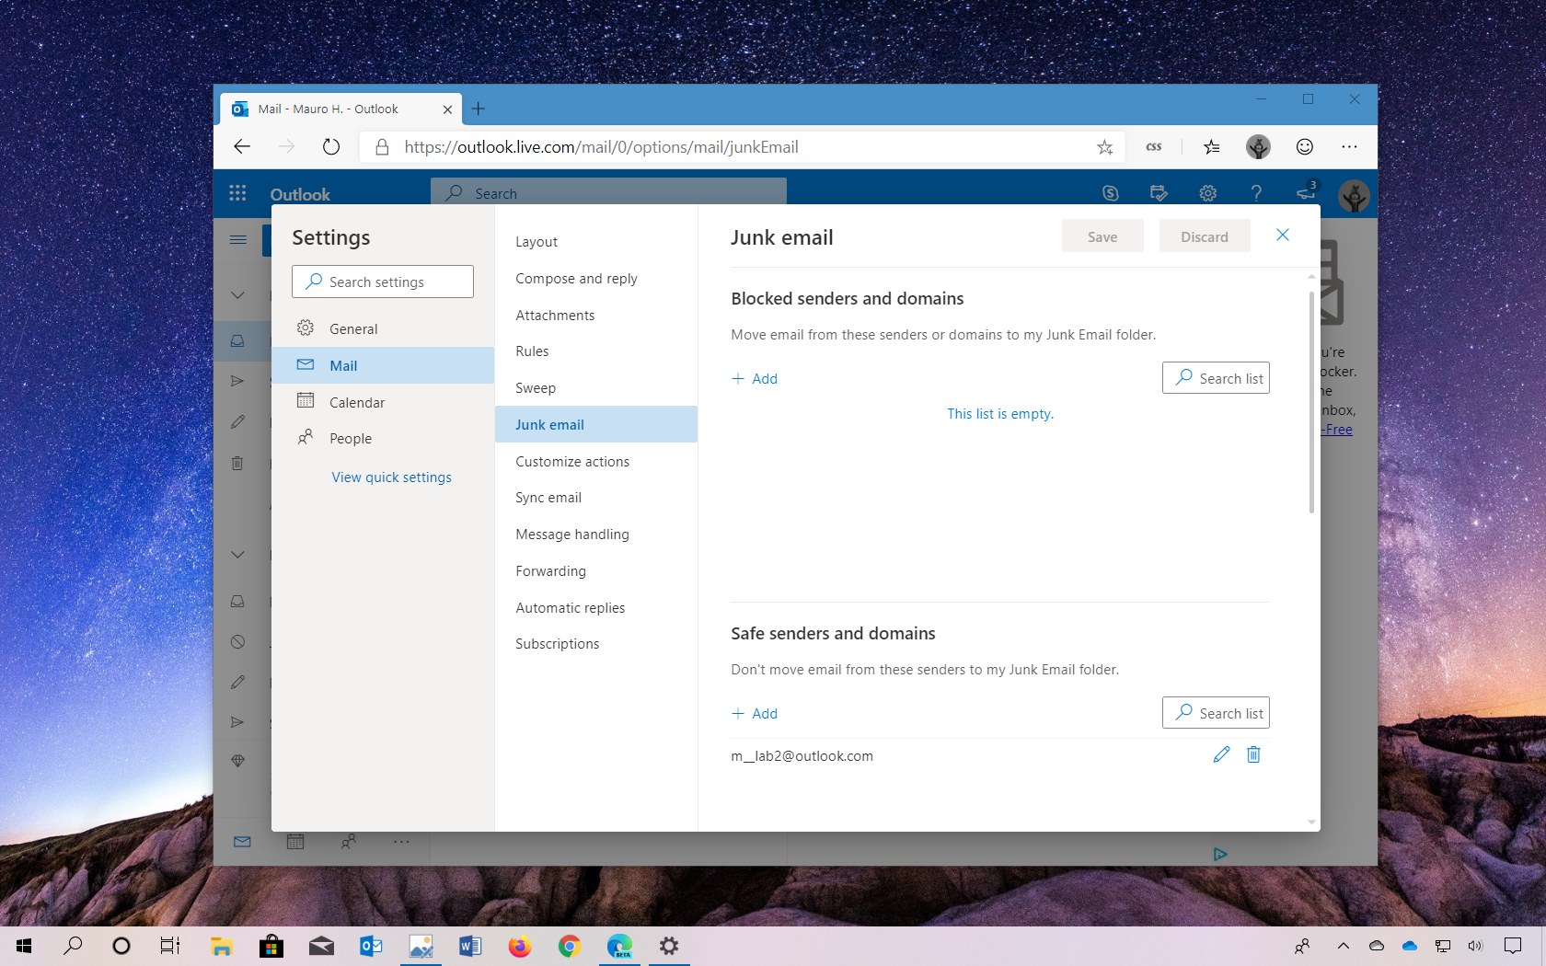
Task: Open People from the bottom sidebar icon
Action: click(x=349, y=842)
